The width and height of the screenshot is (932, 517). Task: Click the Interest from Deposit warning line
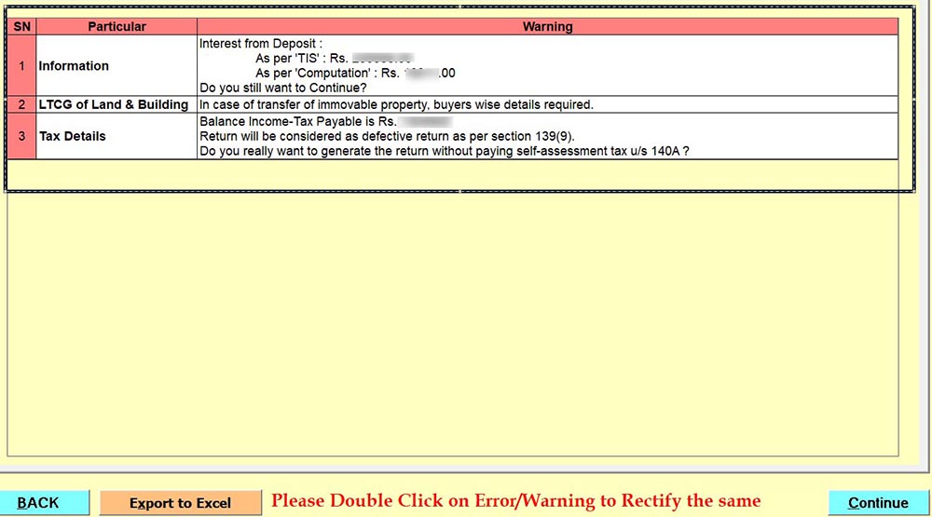(261, 43)
